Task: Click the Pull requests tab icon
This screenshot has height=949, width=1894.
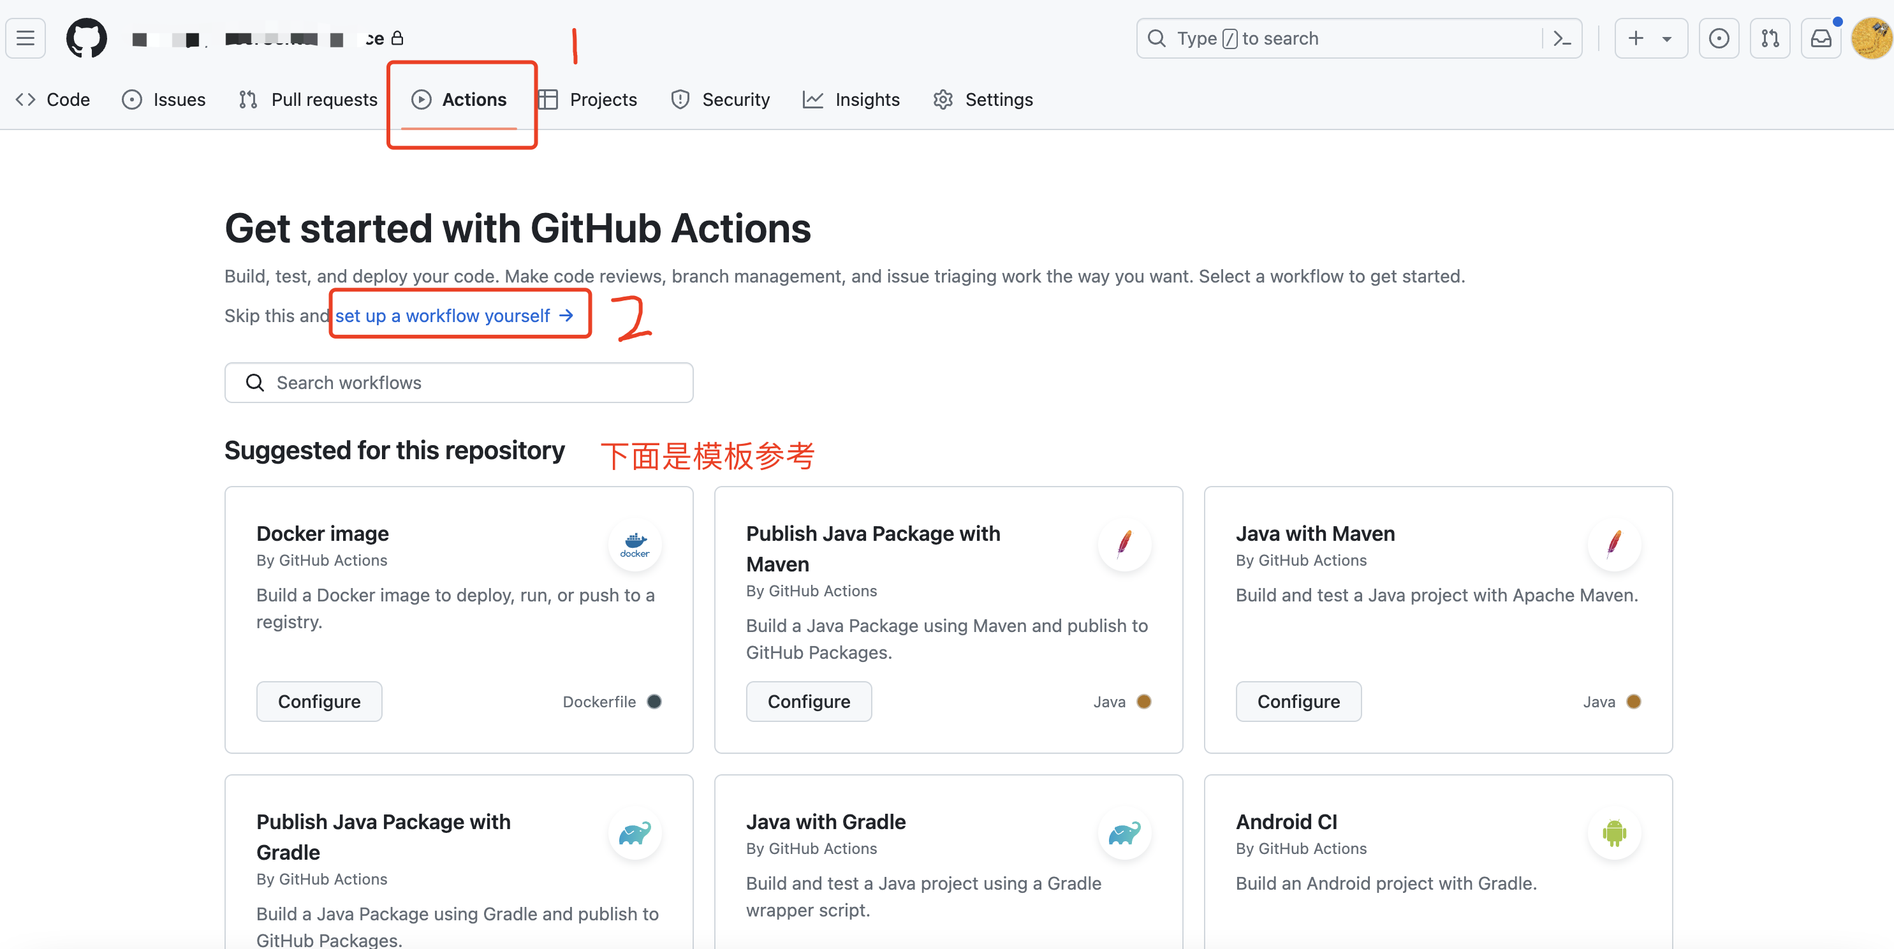Action: click(249, 99)
